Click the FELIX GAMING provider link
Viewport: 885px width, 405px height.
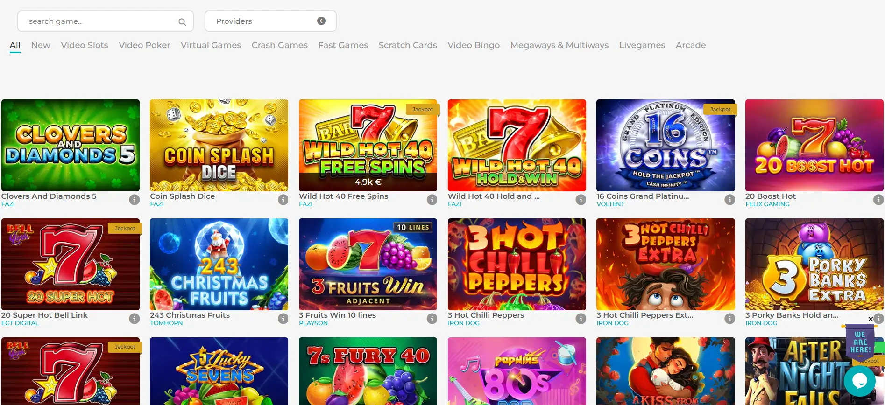pyautogui.click(x=767, y=204)
